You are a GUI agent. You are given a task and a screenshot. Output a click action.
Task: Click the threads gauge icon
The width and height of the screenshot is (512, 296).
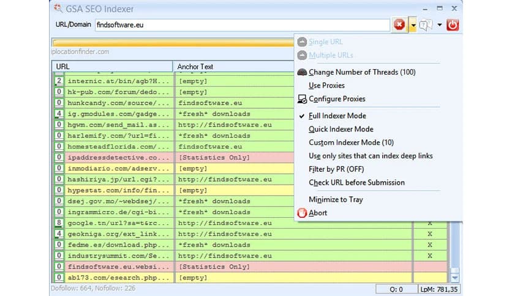pyautogui.click(x=302, y=72)
